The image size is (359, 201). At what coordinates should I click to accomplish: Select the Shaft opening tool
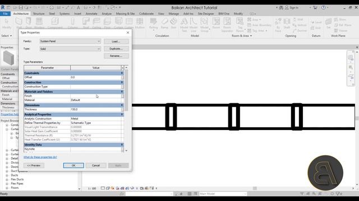287,23
